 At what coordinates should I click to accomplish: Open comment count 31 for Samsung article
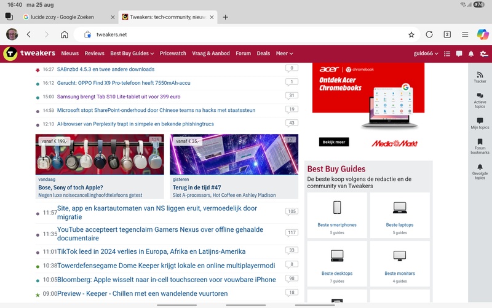click(x=292, y=96)
